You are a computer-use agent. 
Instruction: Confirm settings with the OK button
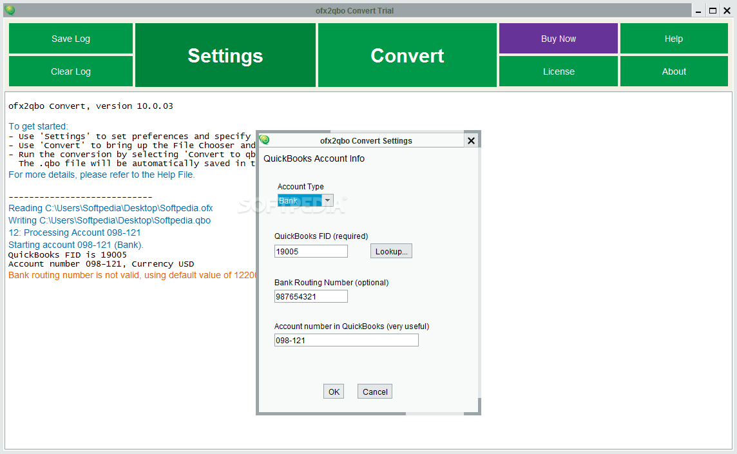(x=334, y=392)
